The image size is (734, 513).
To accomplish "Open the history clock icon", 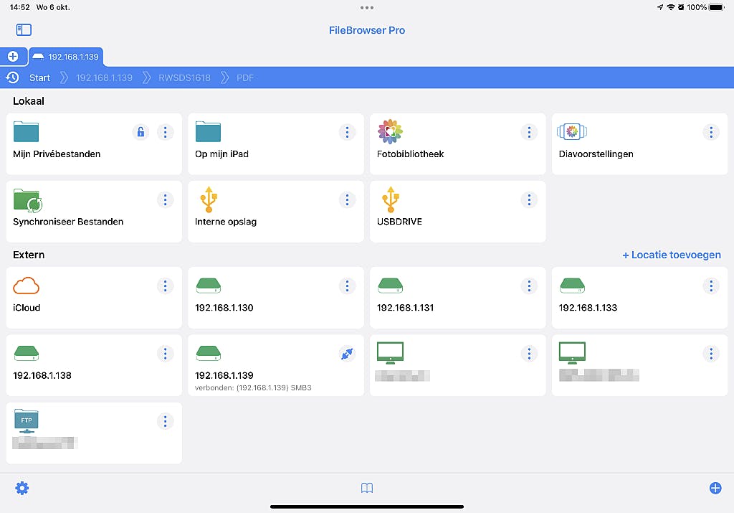I will tap(13, 77).
